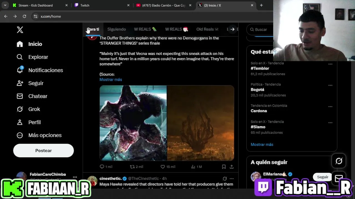Click the Postear button
The image size is (355, 199).
pos(44,151)
